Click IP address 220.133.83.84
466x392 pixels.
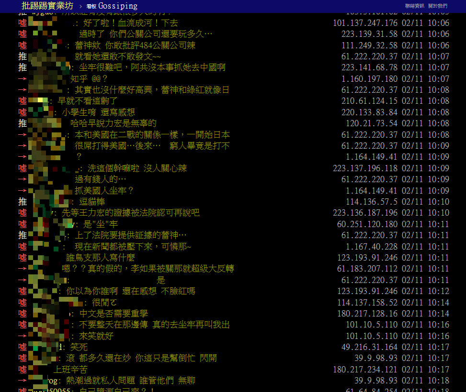pos(369,112)
